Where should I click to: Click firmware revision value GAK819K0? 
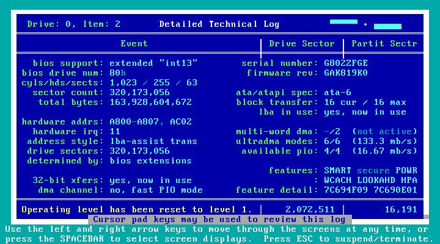point(346,73)
